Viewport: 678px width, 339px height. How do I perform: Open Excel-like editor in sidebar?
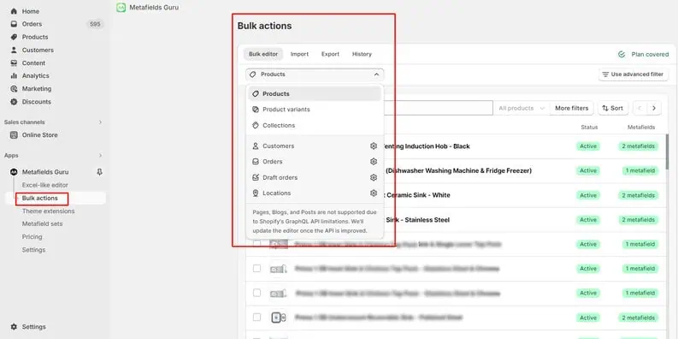coord(45,185)
